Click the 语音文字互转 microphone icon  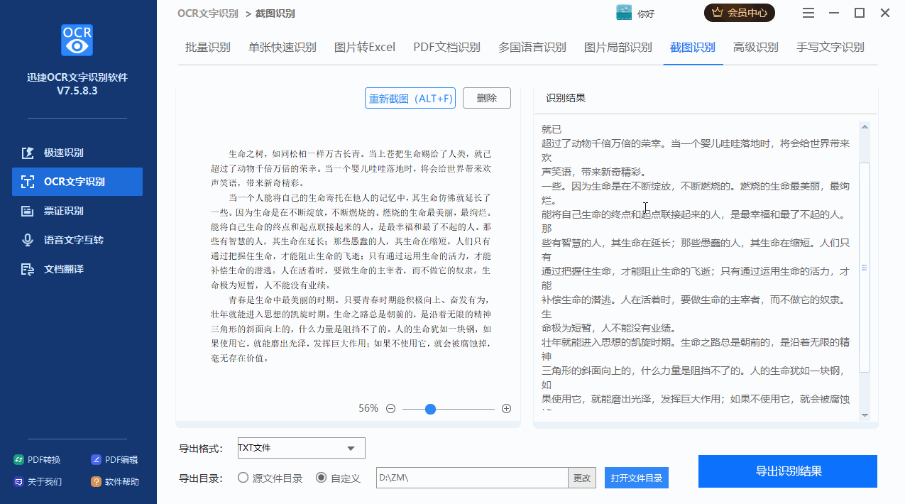28,240
